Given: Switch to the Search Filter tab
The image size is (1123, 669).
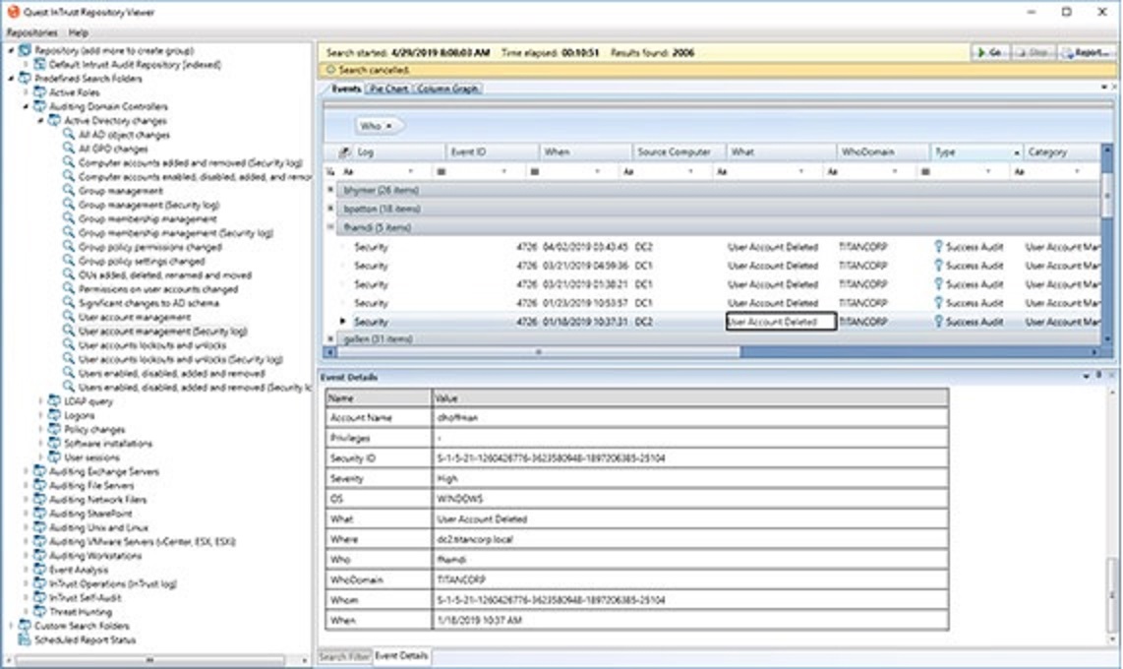Looking at the screenshot, I should 344,656.
